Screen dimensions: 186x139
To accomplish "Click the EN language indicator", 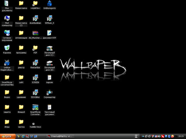I will pos(136,136).
